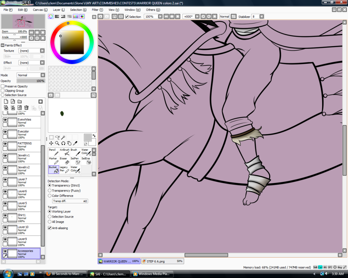The width and height of the screenshot is (348, 278).
Task: Toggle the Selection checkbox in toolbar
Action: coord(127,17)
